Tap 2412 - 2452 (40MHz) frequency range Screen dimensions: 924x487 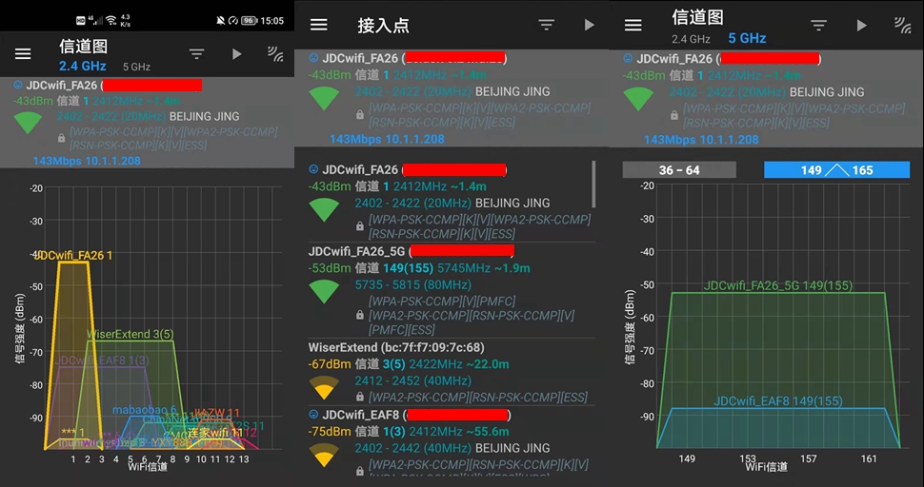tap(412, 380)
